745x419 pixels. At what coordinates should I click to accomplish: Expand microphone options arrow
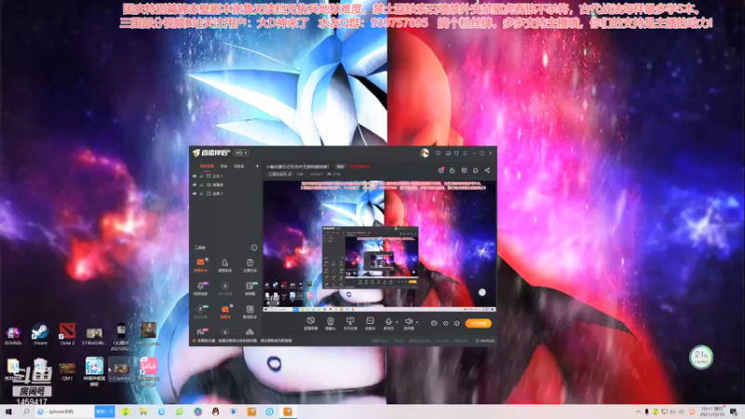397,323
